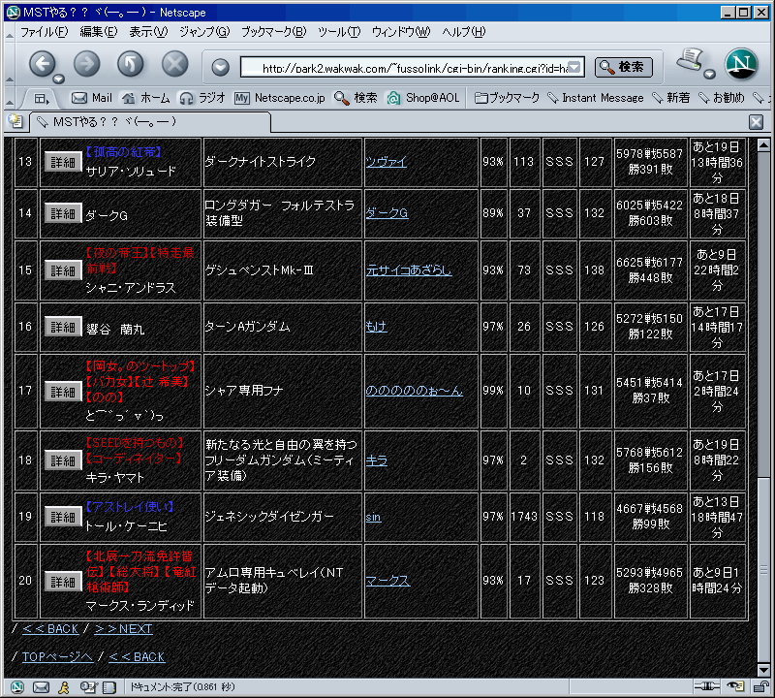
Task: Open the もけ player link
Action: point(376,327)
